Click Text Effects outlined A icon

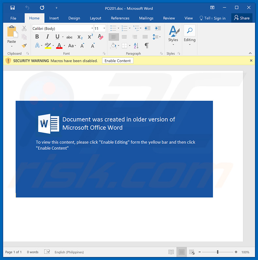pyautogui.click(x=37, y=45)
